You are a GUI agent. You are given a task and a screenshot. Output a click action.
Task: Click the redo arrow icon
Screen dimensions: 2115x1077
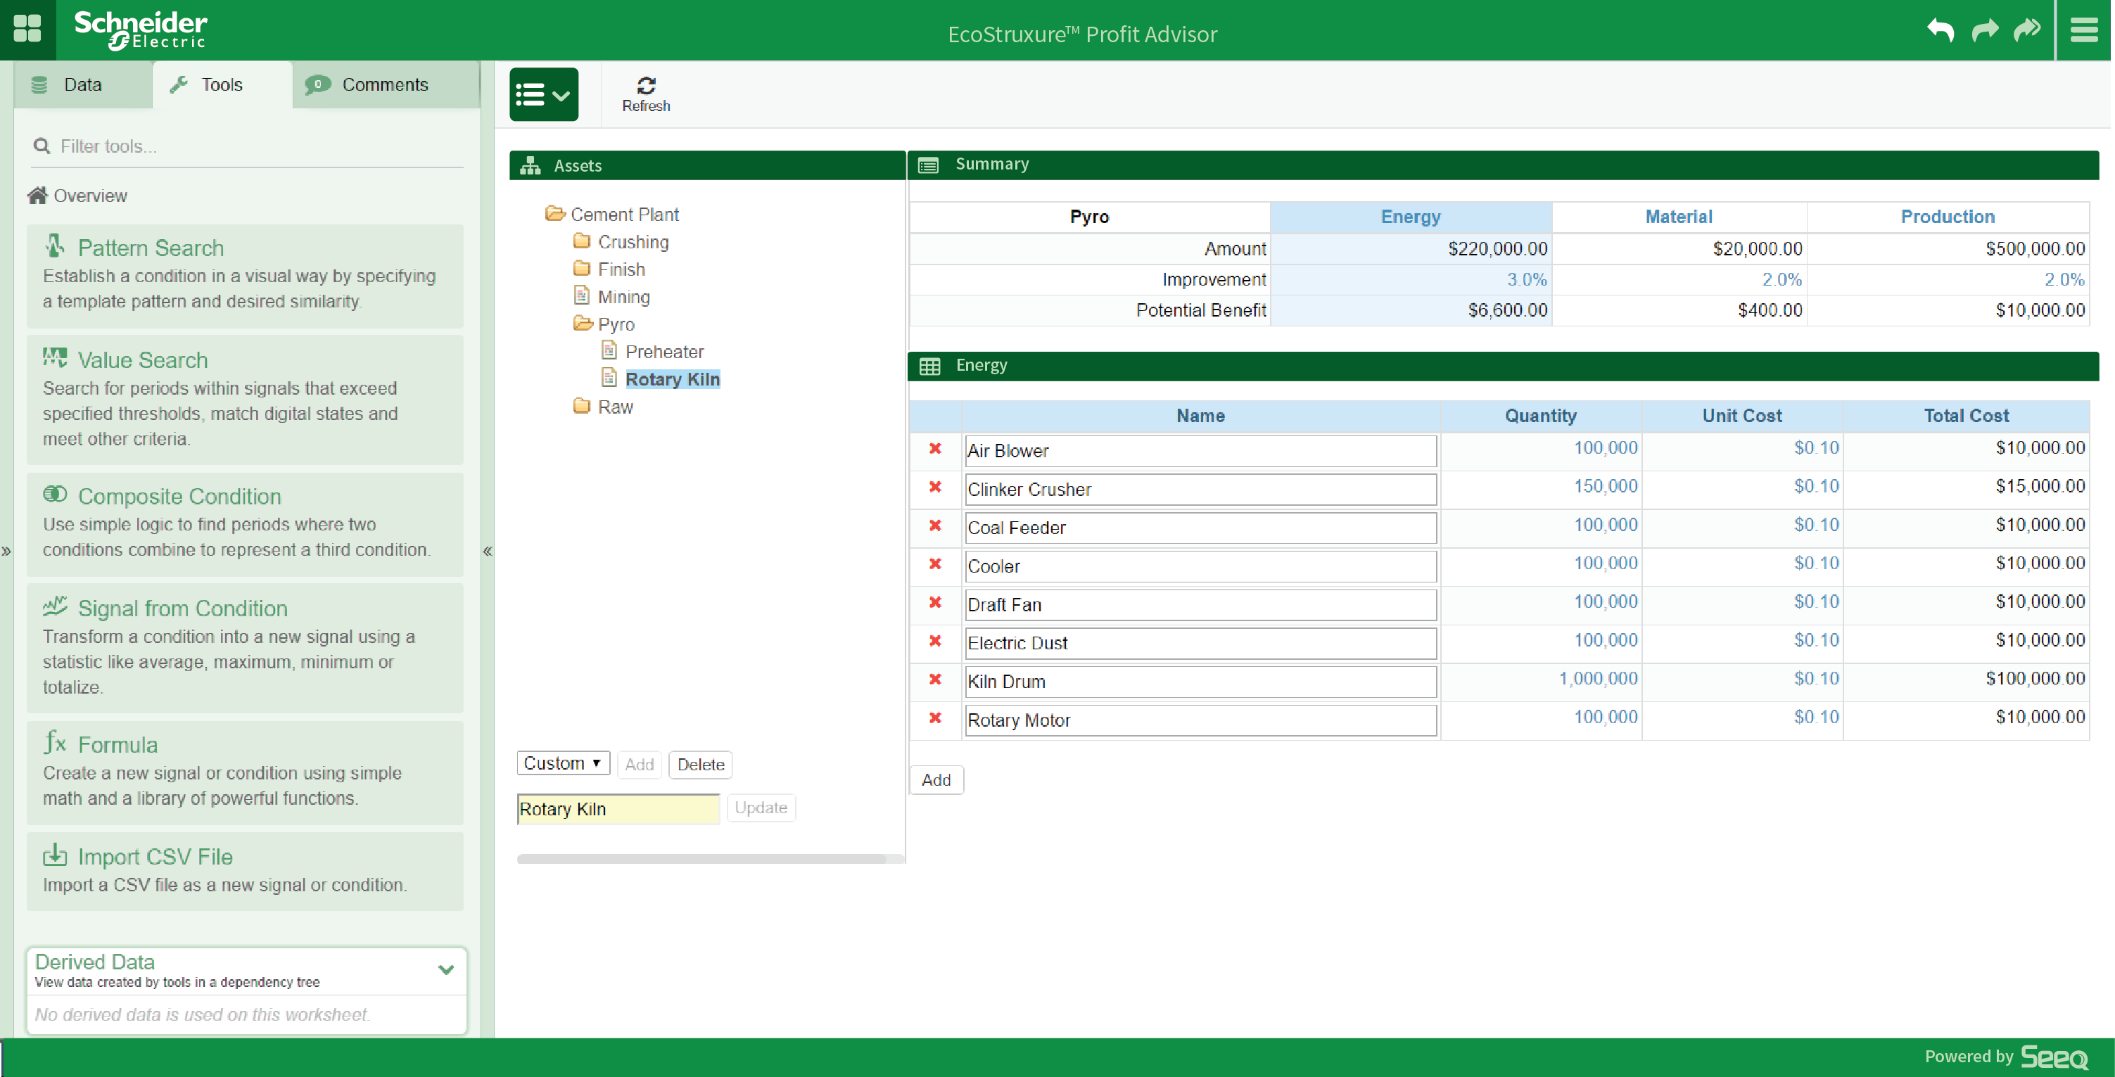1984,30
